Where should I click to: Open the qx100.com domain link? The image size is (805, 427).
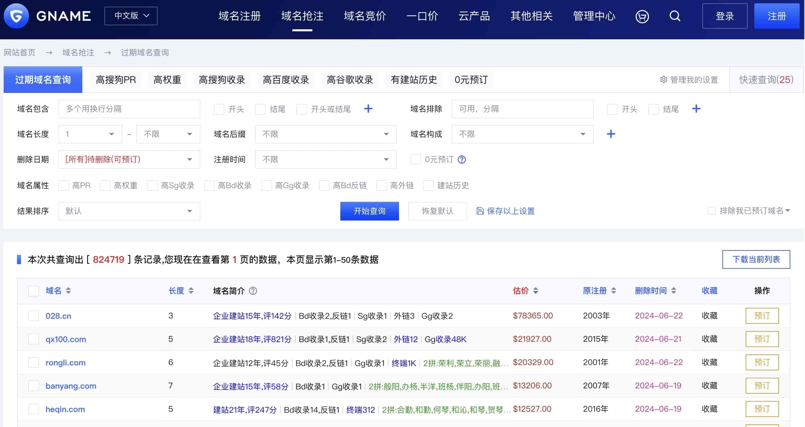point(66,339)
